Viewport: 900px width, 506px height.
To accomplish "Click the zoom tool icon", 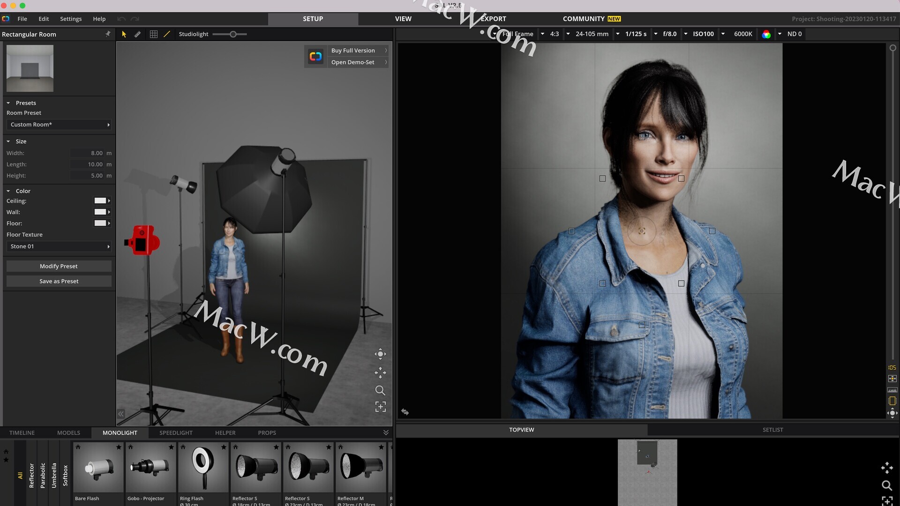I will [x=380, y=389].
